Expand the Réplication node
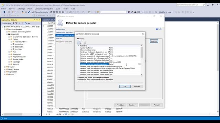The width and height of the screenshot is (220, 123). coord(5,72)
